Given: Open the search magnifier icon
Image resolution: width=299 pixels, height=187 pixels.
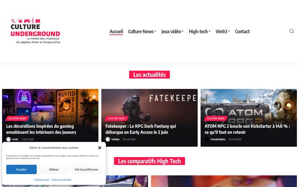Looking at the screenshot, I should coord(292,31).
